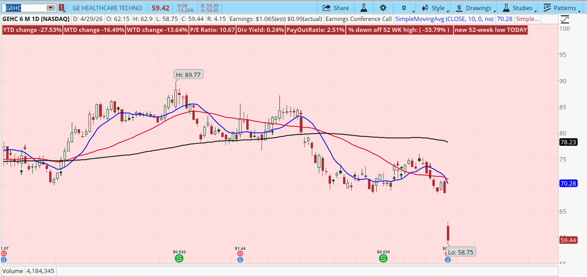Click the WTD change -13.64% label
The width and height of the screenshot is (587, 277).
pos(157,30)
